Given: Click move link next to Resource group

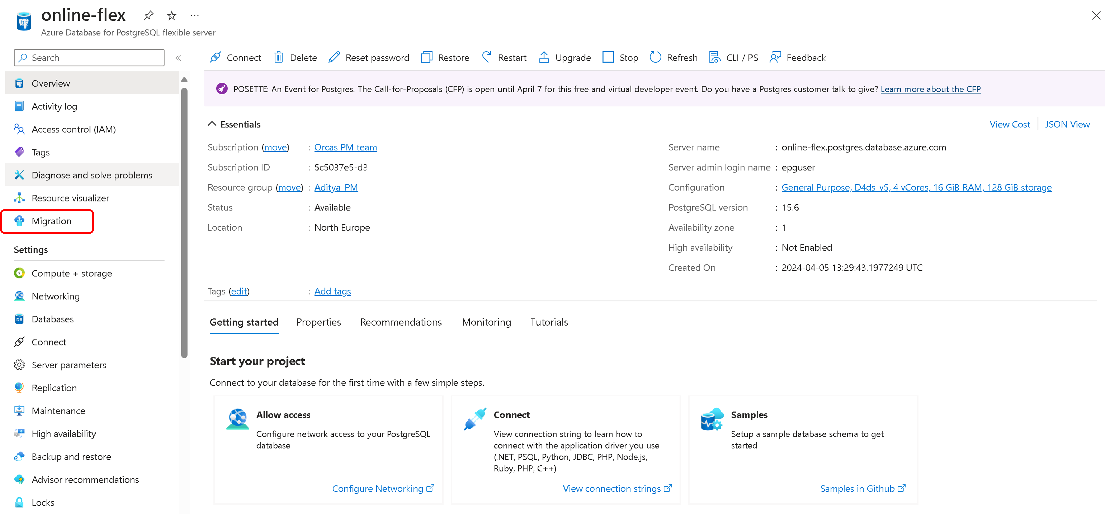Looking at the screenshot, I should [x=290, y=188].
